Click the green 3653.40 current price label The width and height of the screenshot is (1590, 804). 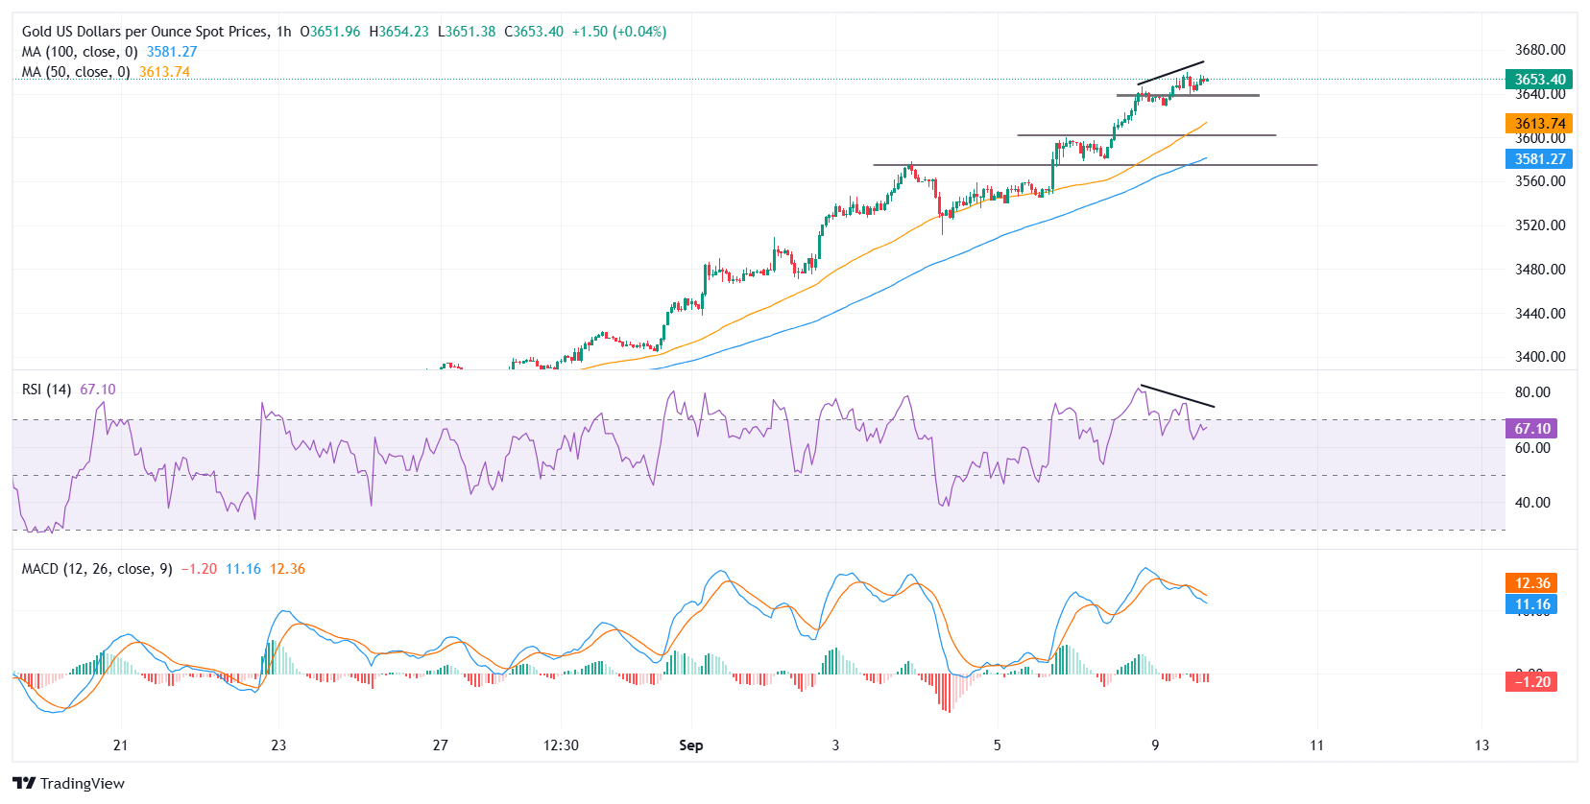[1539, 80]
